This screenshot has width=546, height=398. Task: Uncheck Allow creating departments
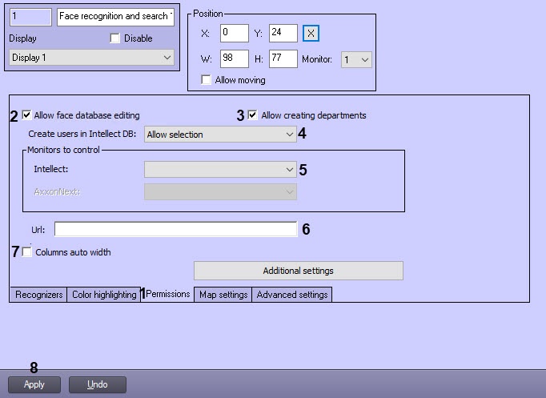(252, 115)
